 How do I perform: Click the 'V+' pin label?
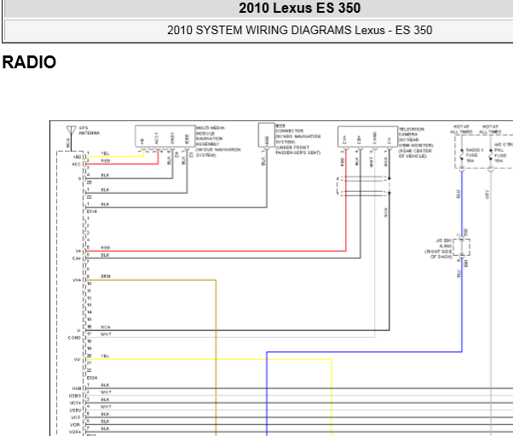coord(78,251)
